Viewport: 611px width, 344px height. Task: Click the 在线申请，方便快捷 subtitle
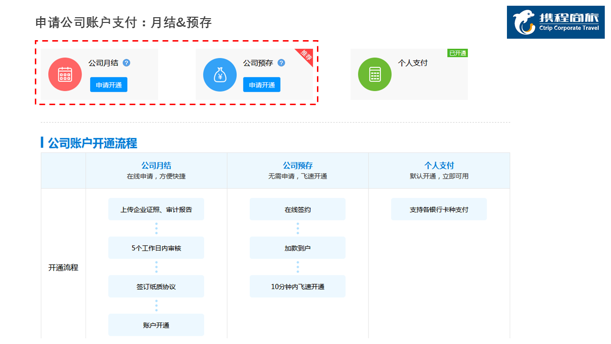click(x=156, y=176)
